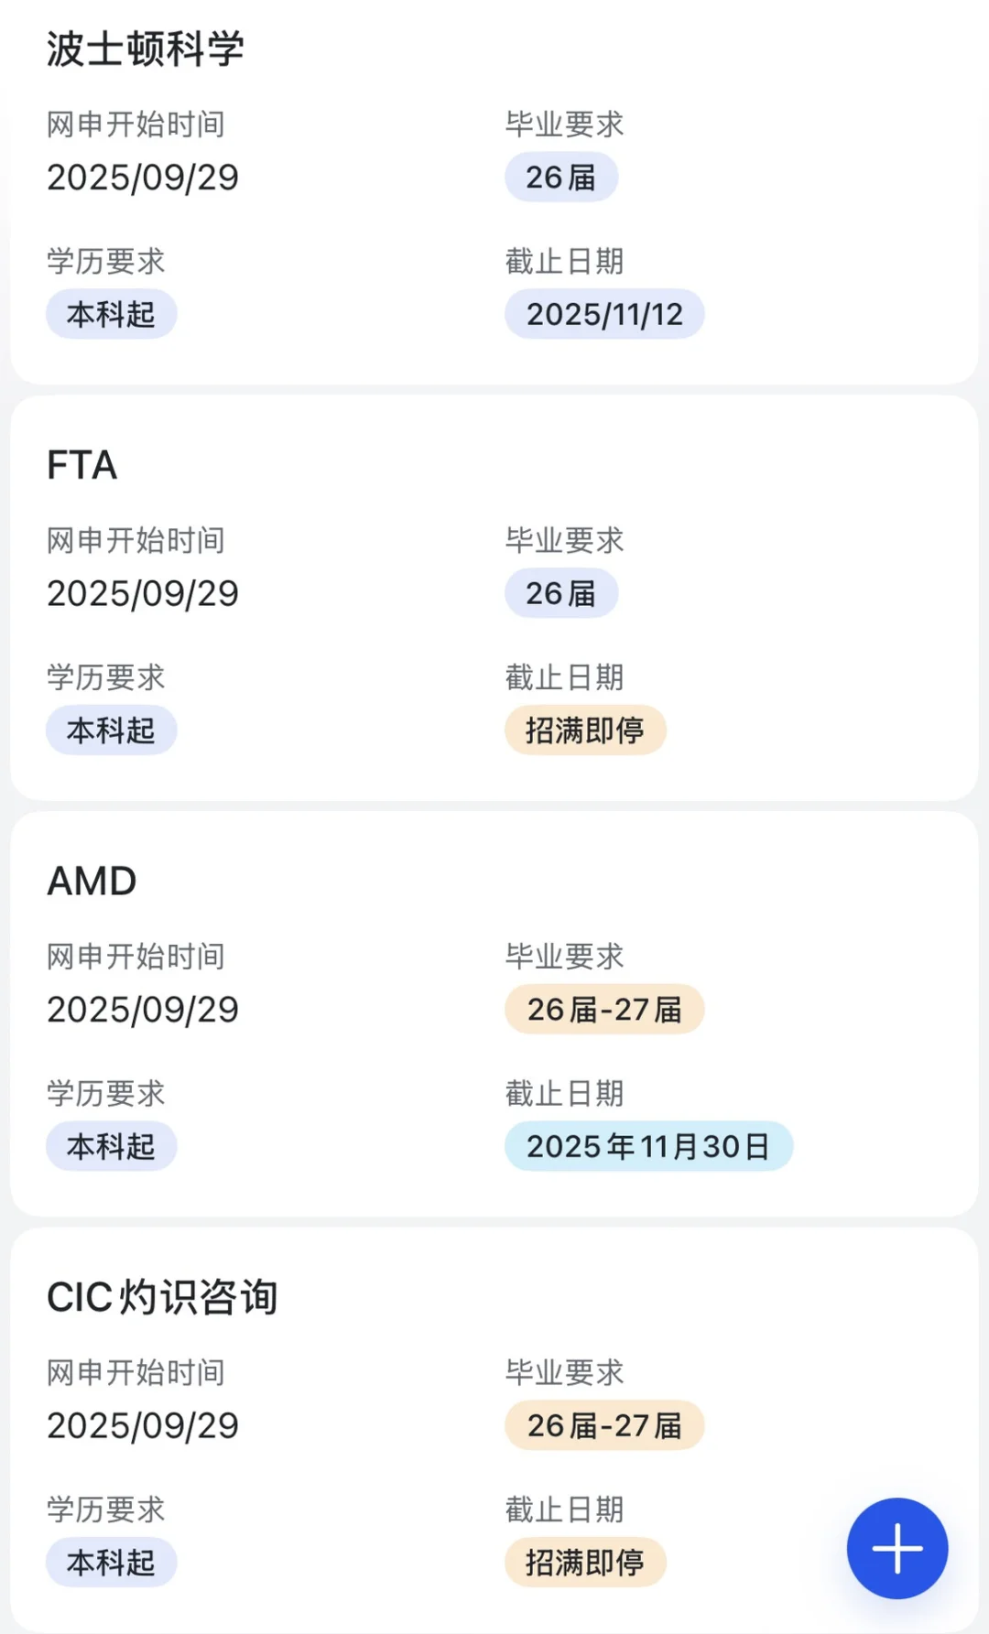The height and width of the screenshot is (1634, 989).
Task: Open the CIC灼识咨询 card title
Action: (162, 1297)
